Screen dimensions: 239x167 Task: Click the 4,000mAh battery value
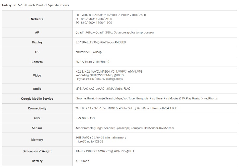[82, 161]
